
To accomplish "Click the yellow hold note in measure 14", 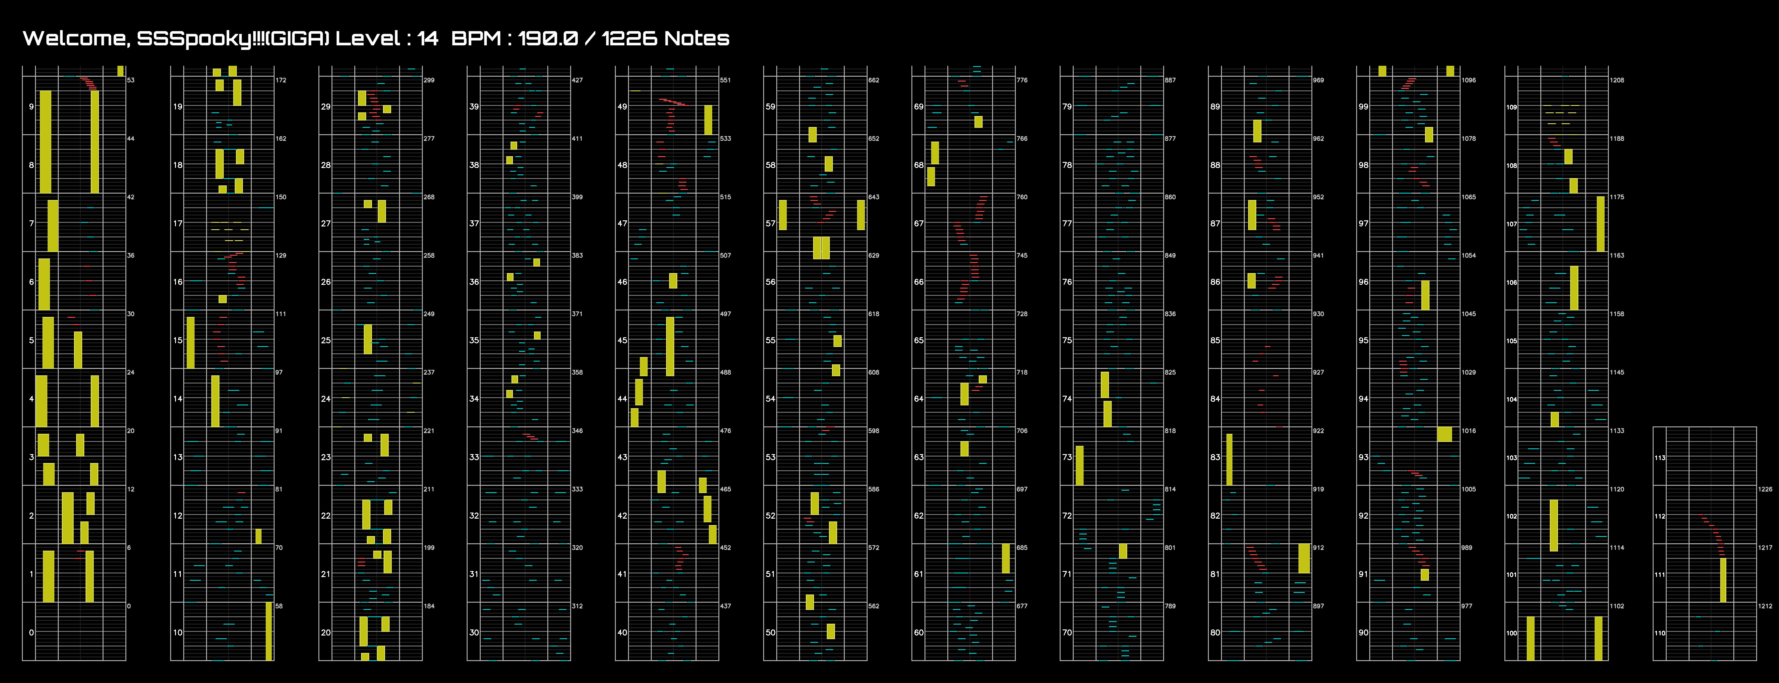I will (216, 401).
